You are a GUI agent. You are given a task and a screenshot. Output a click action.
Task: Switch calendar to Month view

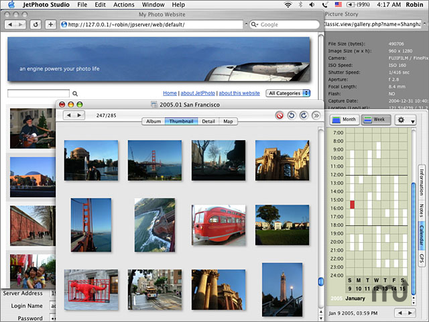(x=344, y=119)
